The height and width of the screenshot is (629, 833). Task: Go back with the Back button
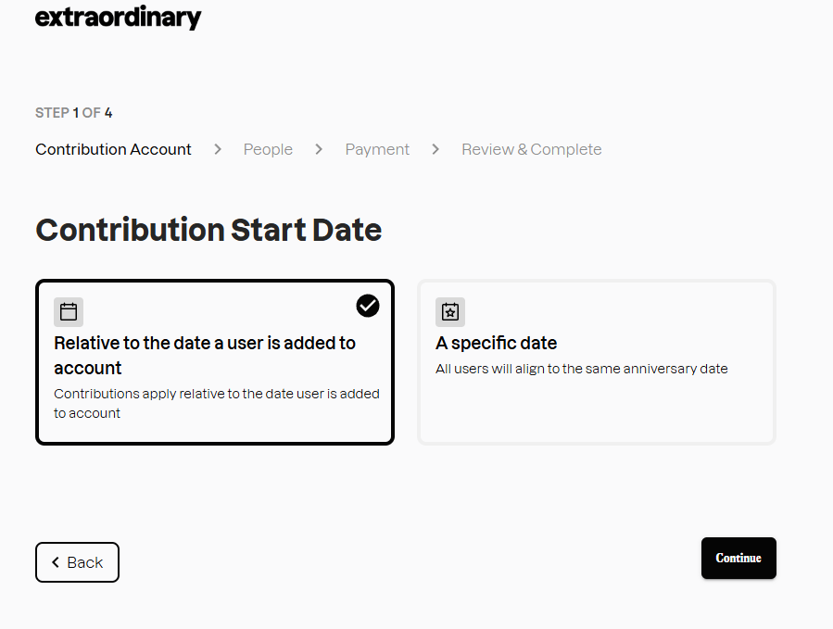click(77, 562)
